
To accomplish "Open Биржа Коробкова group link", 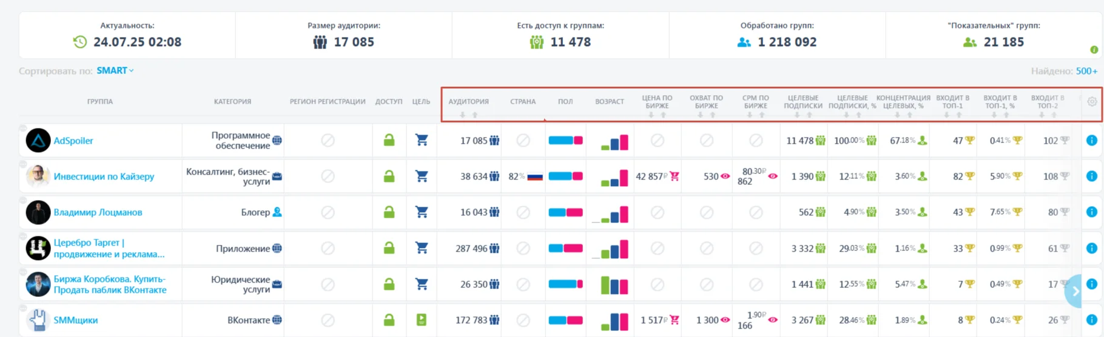I will click(x=110, y=284).
